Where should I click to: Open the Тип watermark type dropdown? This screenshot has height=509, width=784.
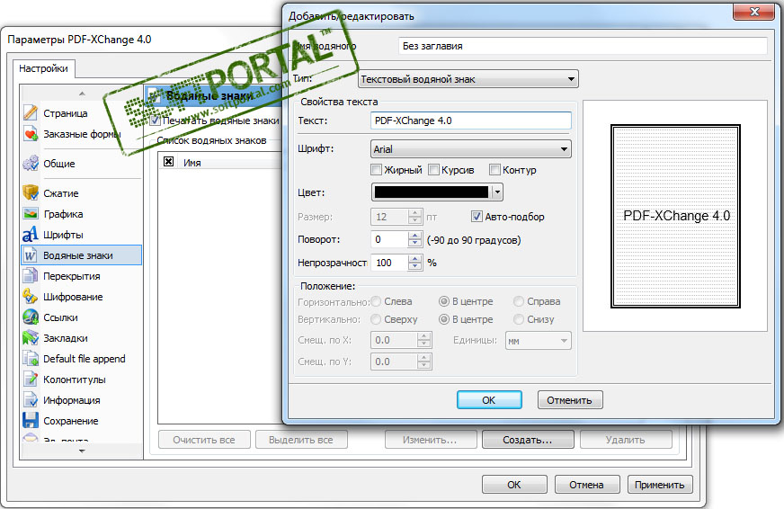pyautogui.click(x=468, y=79)
